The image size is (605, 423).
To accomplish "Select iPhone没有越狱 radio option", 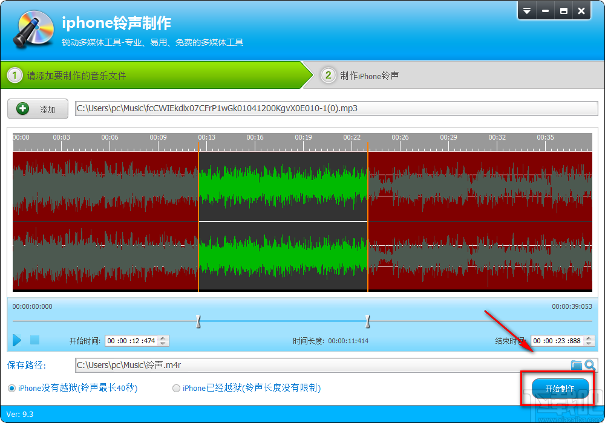I will tap(11, 388).
